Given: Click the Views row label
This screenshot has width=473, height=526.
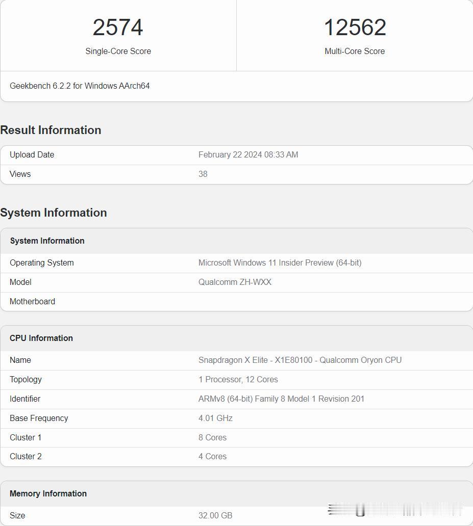Looking at the screenshot, I should click(20, 174).
